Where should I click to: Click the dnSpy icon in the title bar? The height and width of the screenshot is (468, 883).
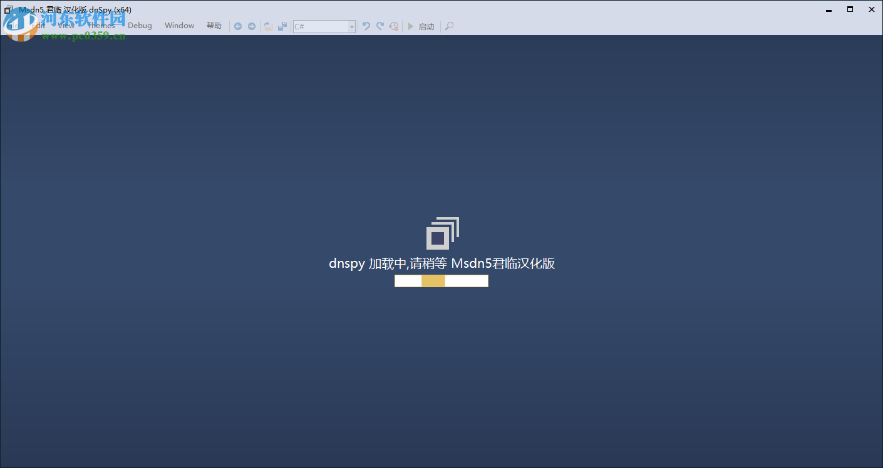(8, 9)
